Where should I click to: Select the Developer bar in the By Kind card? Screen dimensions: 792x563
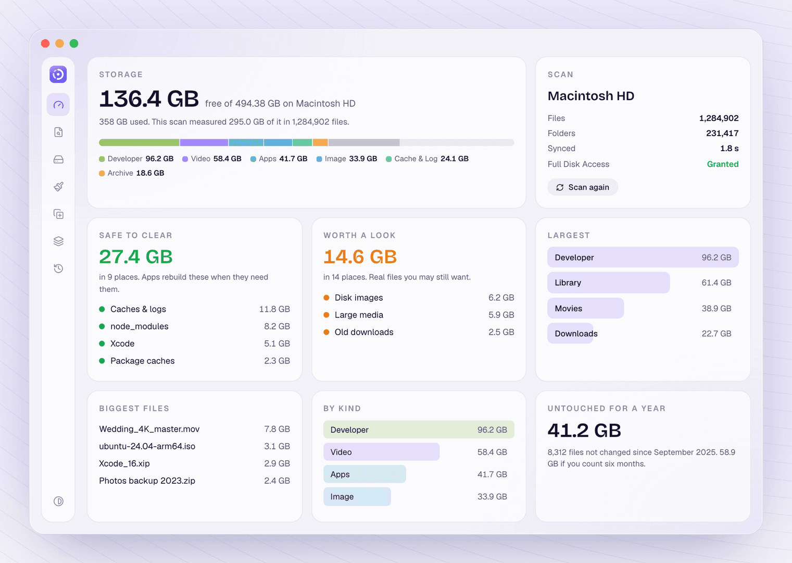coord(419,430)
